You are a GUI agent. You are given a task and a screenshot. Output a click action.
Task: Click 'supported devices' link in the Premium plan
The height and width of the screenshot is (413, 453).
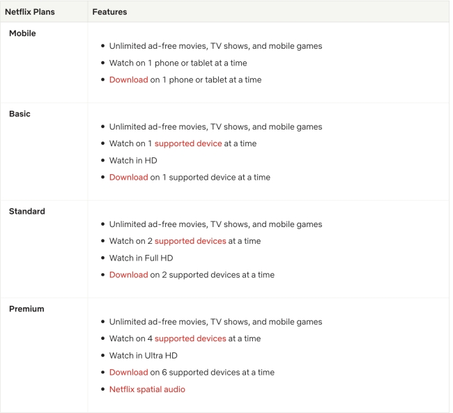[190, 339]
